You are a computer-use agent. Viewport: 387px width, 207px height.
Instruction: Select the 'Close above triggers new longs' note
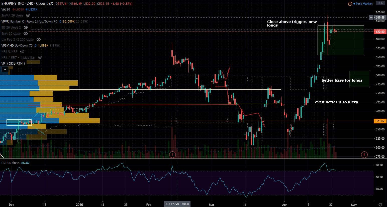(292, 24)
